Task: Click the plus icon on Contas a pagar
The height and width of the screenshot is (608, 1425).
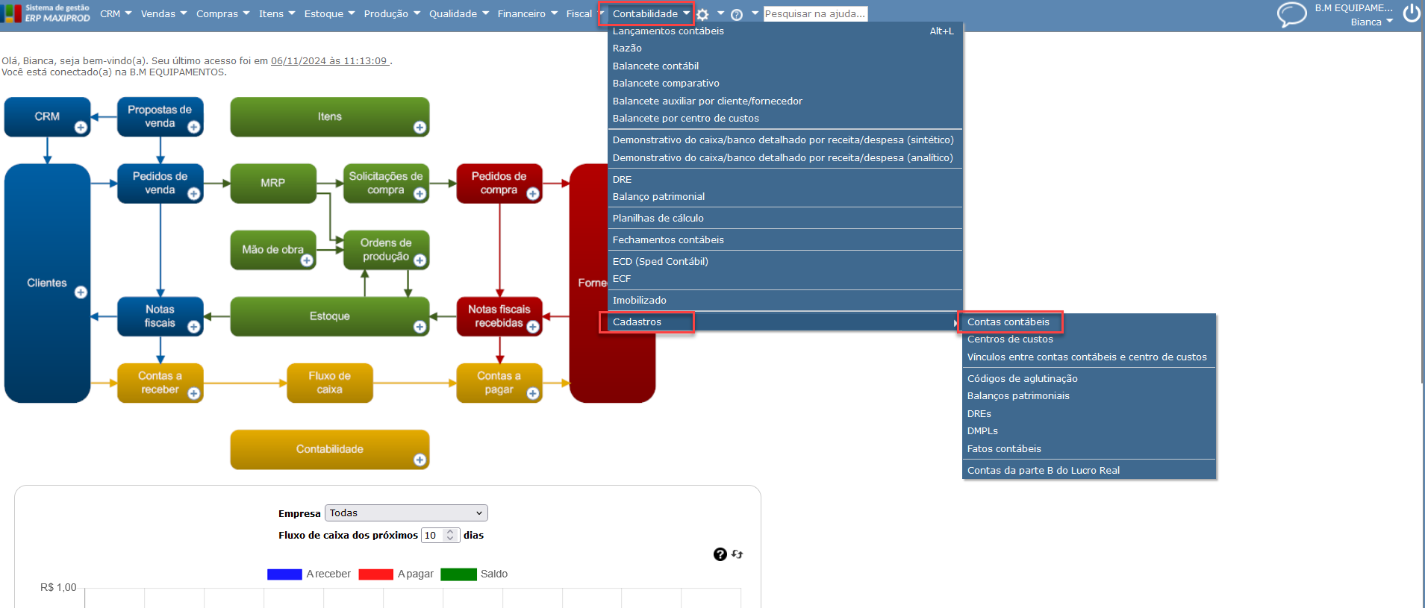Action: pos(533,393)
